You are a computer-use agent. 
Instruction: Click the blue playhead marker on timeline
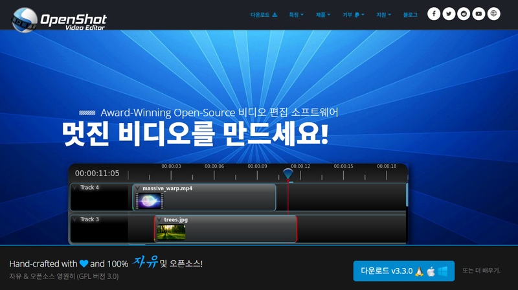(x=287, y=173)
